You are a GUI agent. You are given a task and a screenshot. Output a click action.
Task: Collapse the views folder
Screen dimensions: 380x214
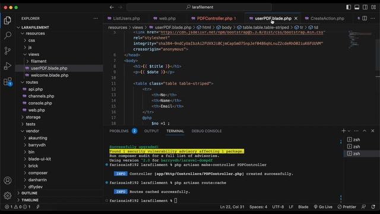point(33,54)
